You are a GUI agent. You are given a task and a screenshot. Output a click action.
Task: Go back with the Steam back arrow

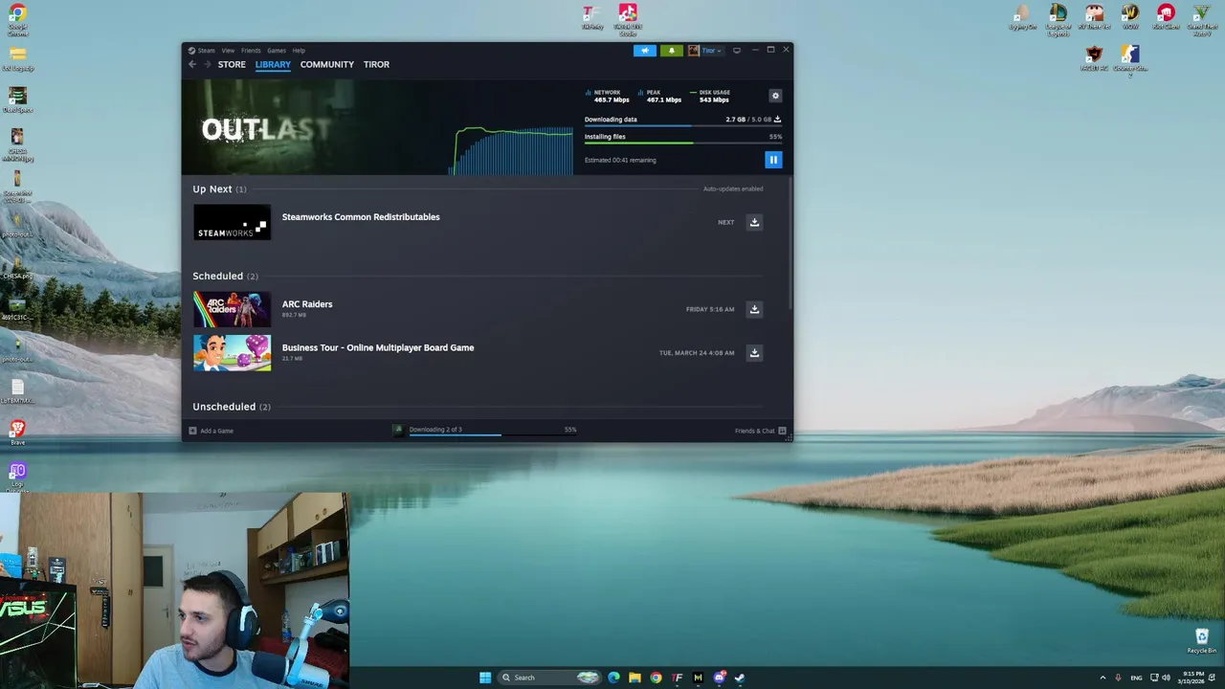tap(192, 64)
